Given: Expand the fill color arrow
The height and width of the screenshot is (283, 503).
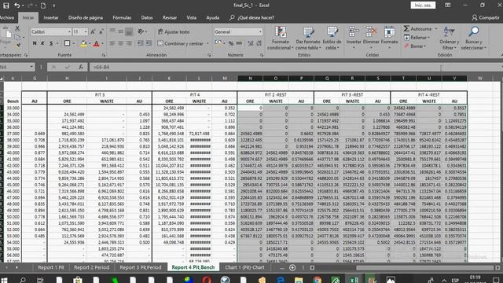Looking at the screenshot, I should click(90, 43).
